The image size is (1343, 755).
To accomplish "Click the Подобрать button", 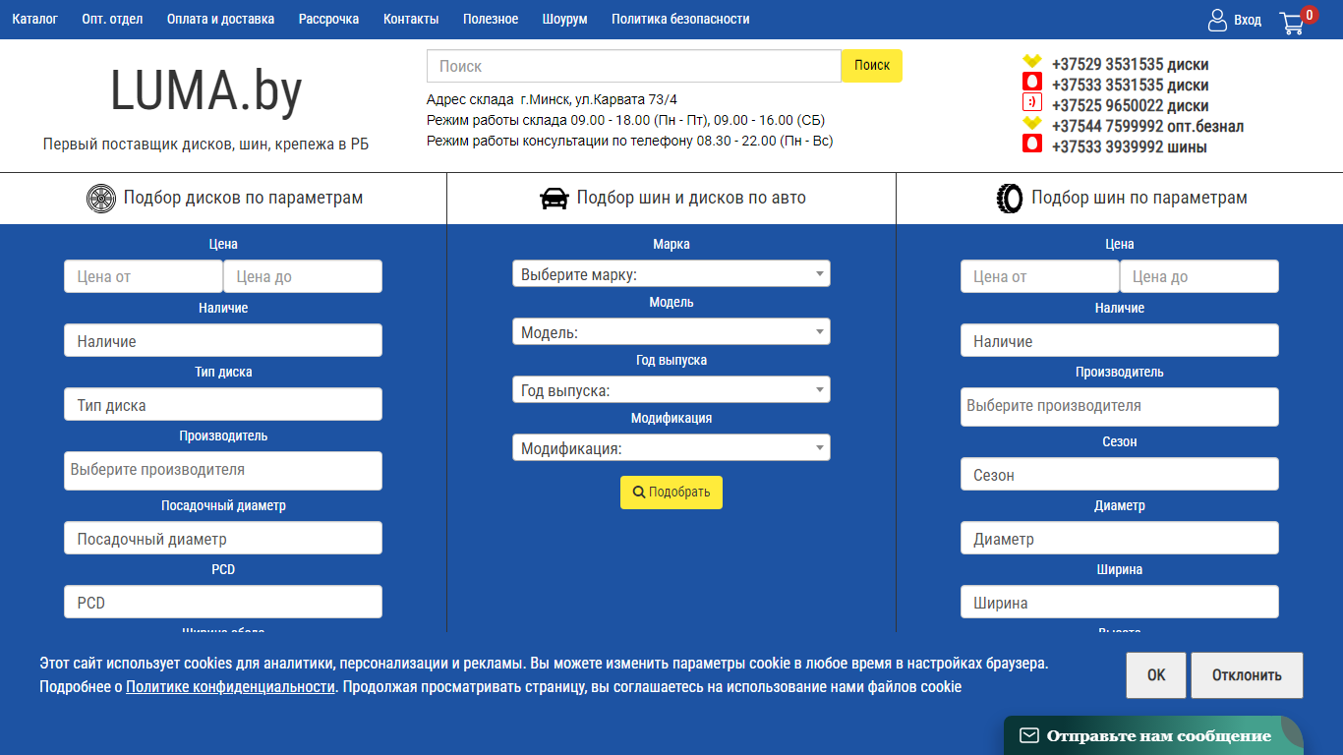I will pyautogui.click(x=671, y=493).
